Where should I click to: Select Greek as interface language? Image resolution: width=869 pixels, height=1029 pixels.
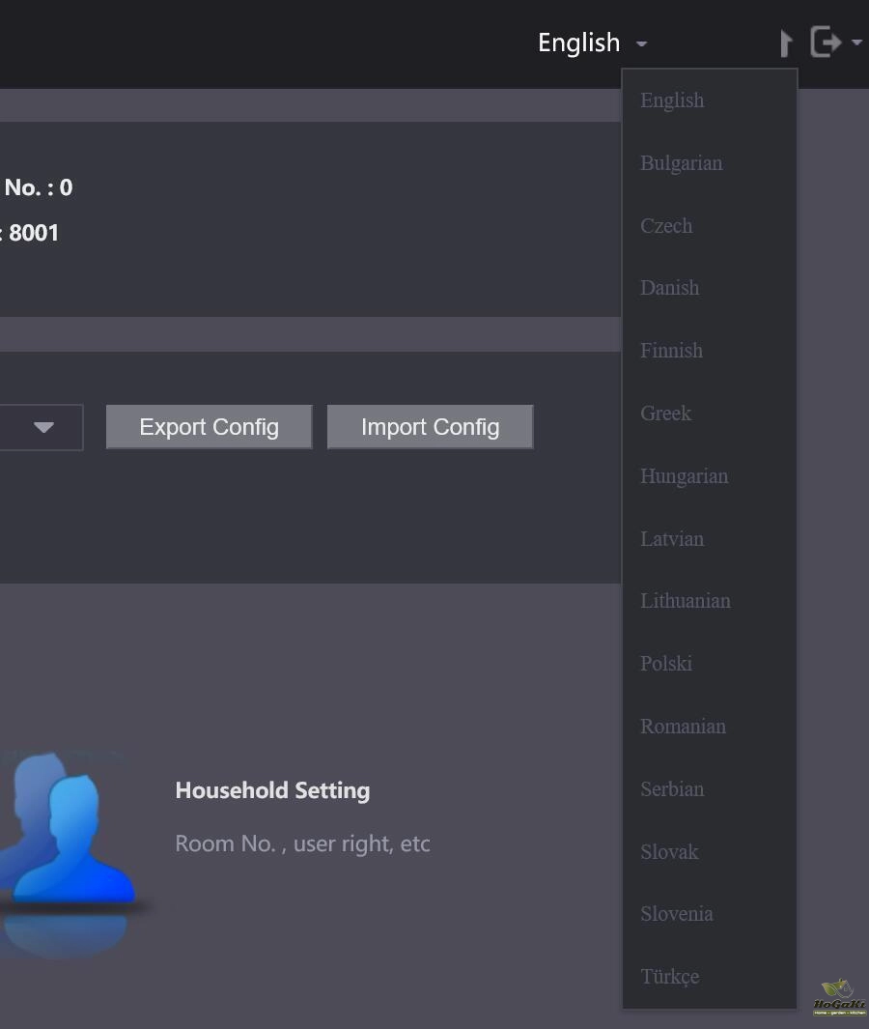tap(665, 414)
